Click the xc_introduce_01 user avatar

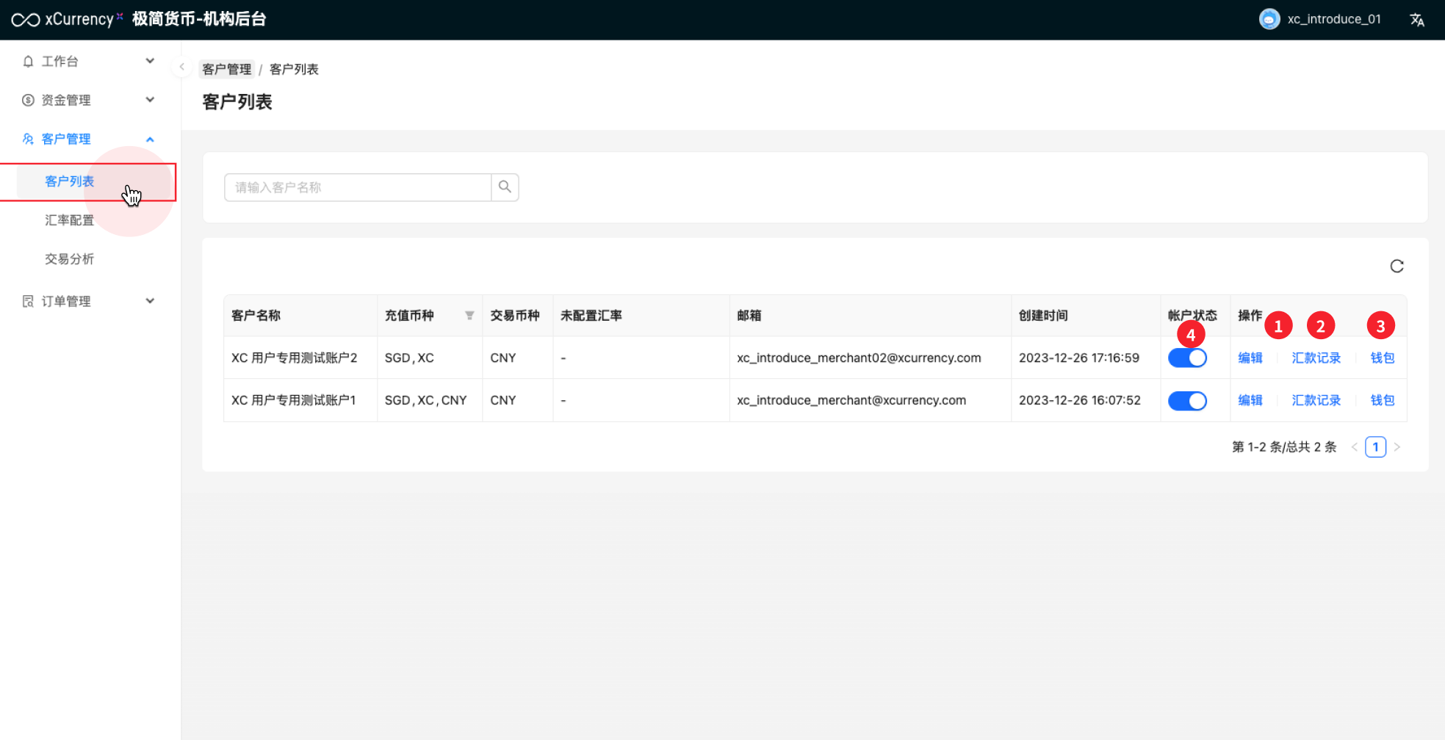click(1269, 20)
